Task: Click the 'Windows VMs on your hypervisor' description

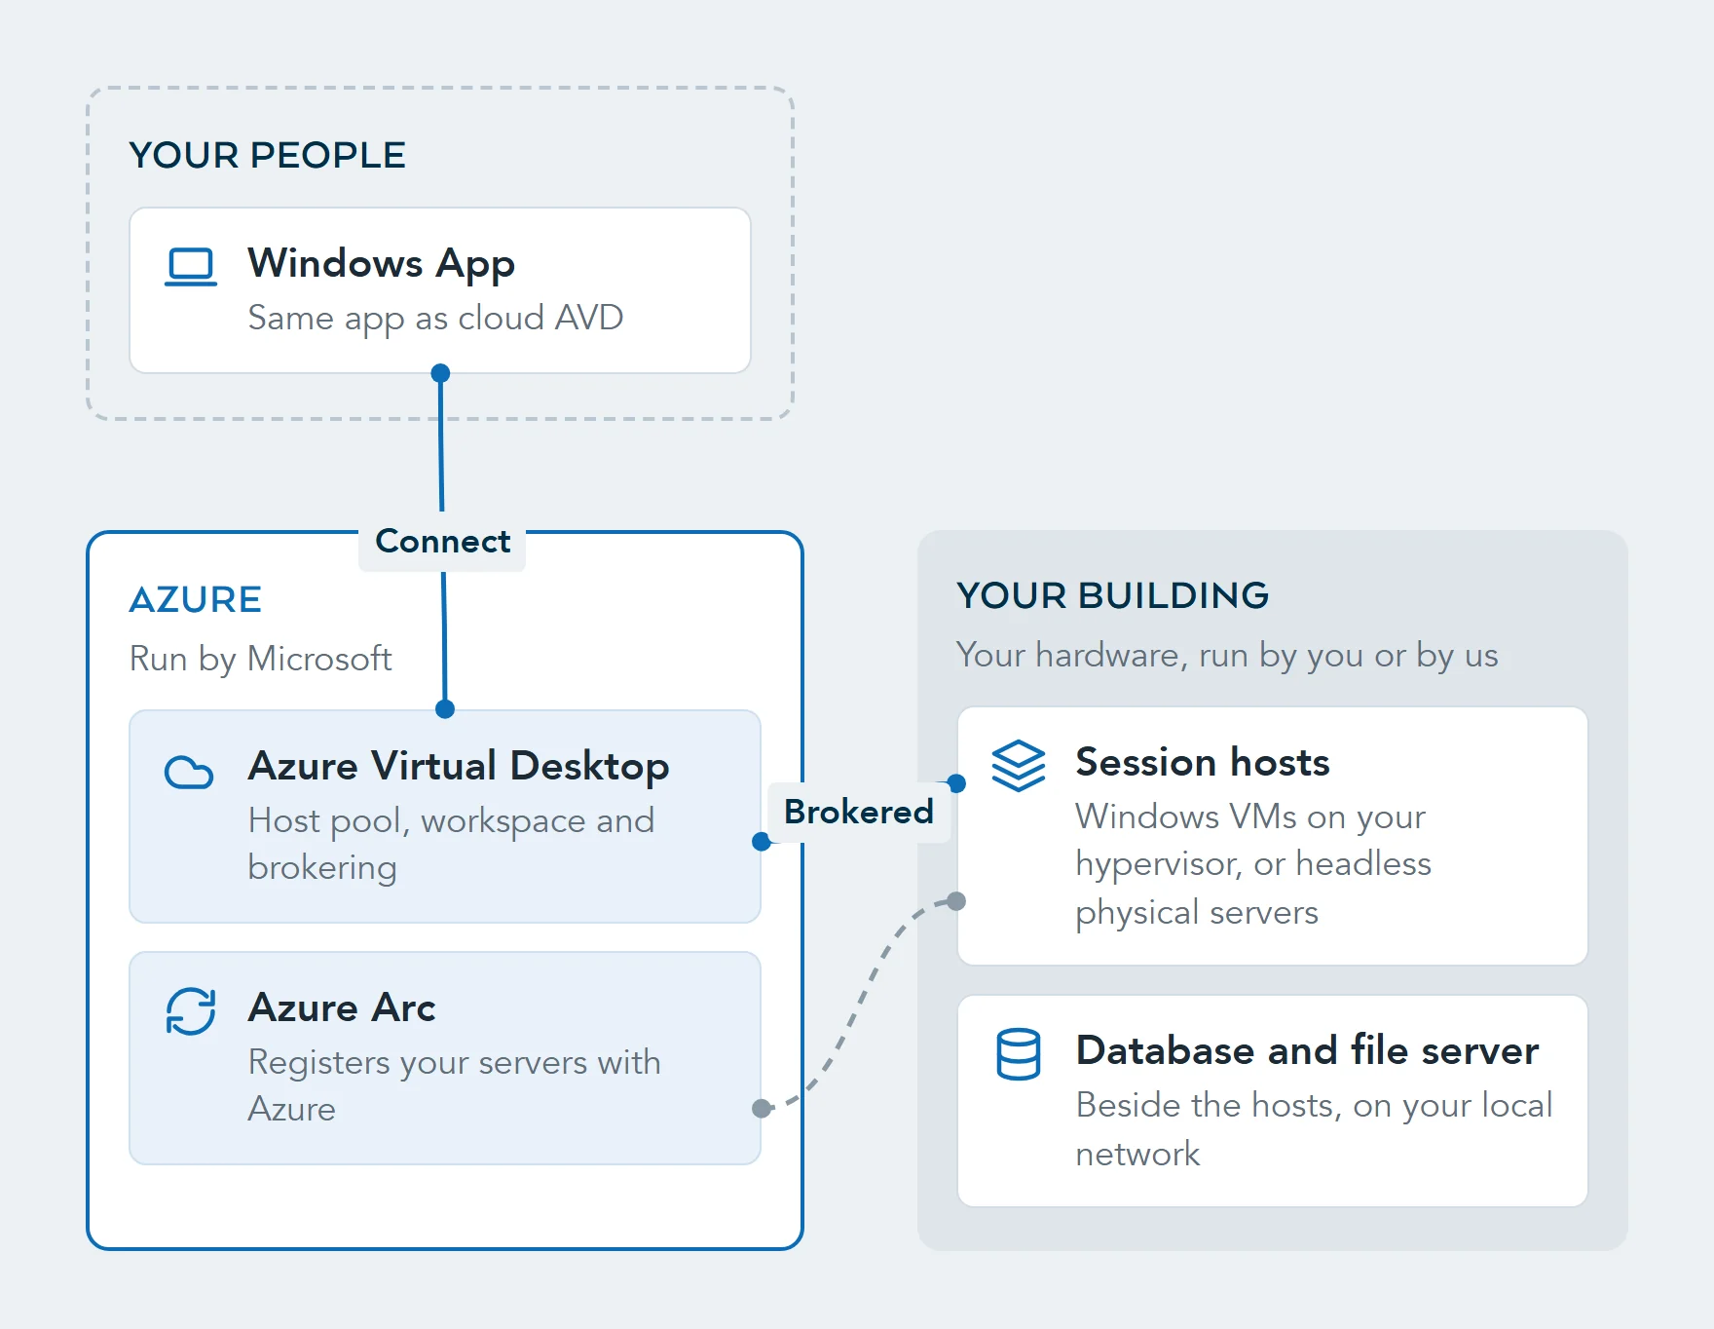Action: point(1253,864)
